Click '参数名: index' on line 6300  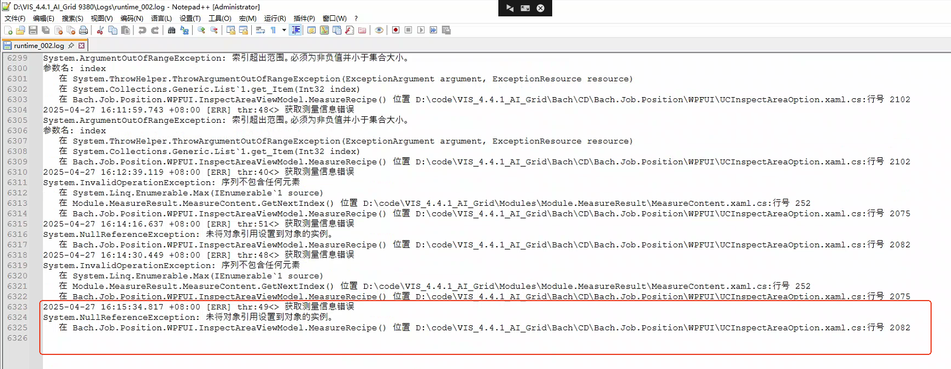tap(74, 68)
